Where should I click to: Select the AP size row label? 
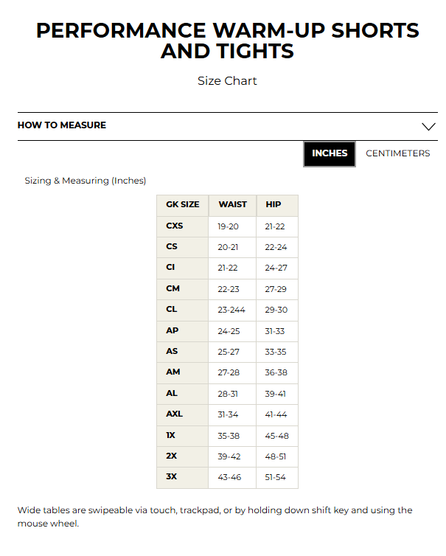click(173, 330)
